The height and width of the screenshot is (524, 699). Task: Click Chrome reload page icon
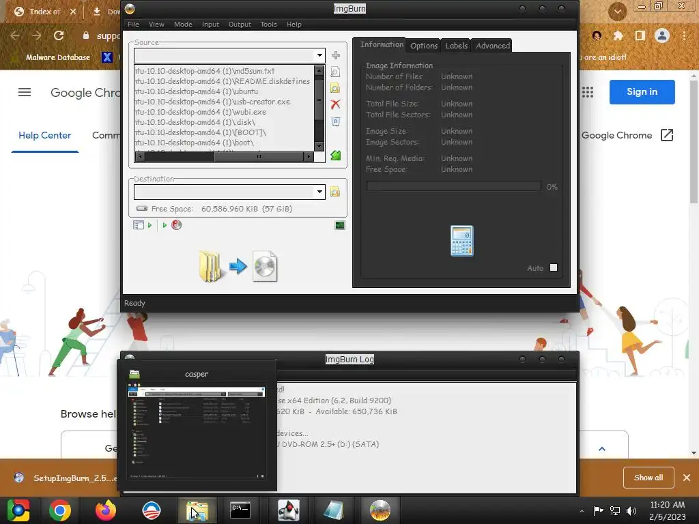[x=59, y=35]
